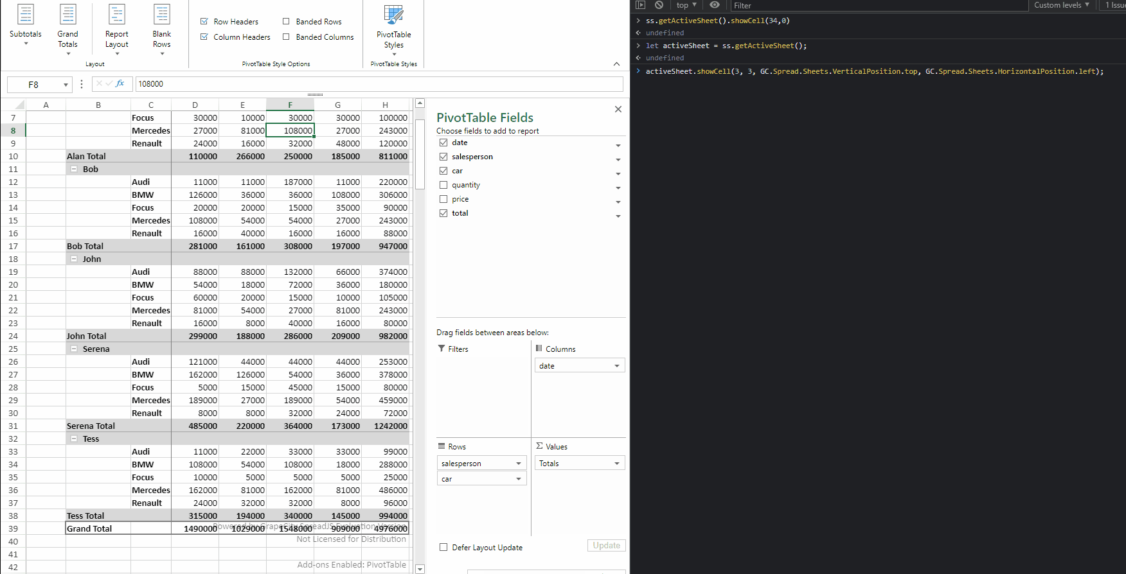The width and height of the screenshot is (1126, 574).
Task: Close the PivotTable Fields panel
Action: click(618, 110)
